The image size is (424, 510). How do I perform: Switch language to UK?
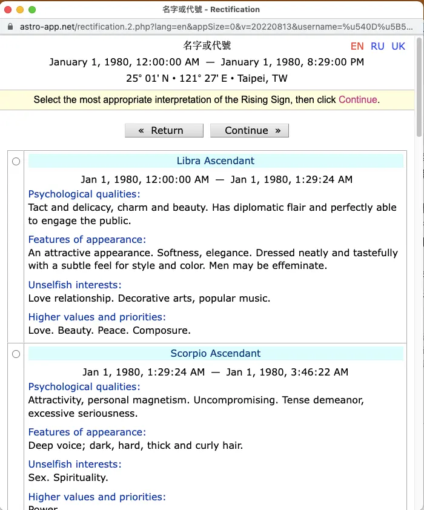tap(399, 46)
